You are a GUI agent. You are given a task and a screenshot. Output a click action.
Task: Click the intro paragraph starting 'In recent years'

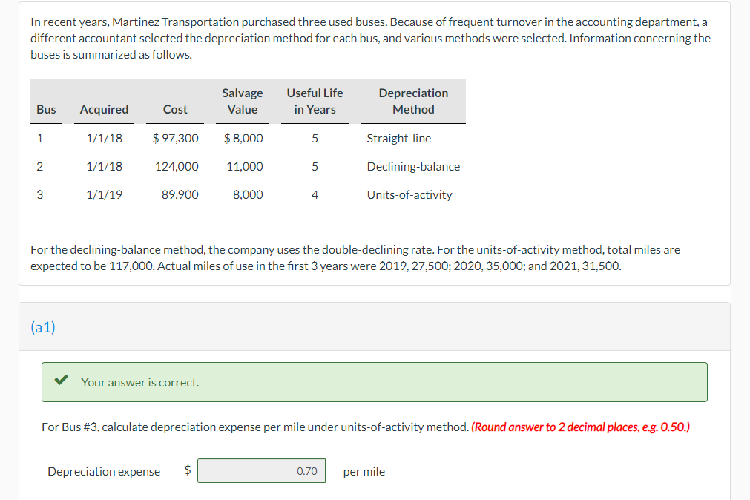click(x=371, y=39)
